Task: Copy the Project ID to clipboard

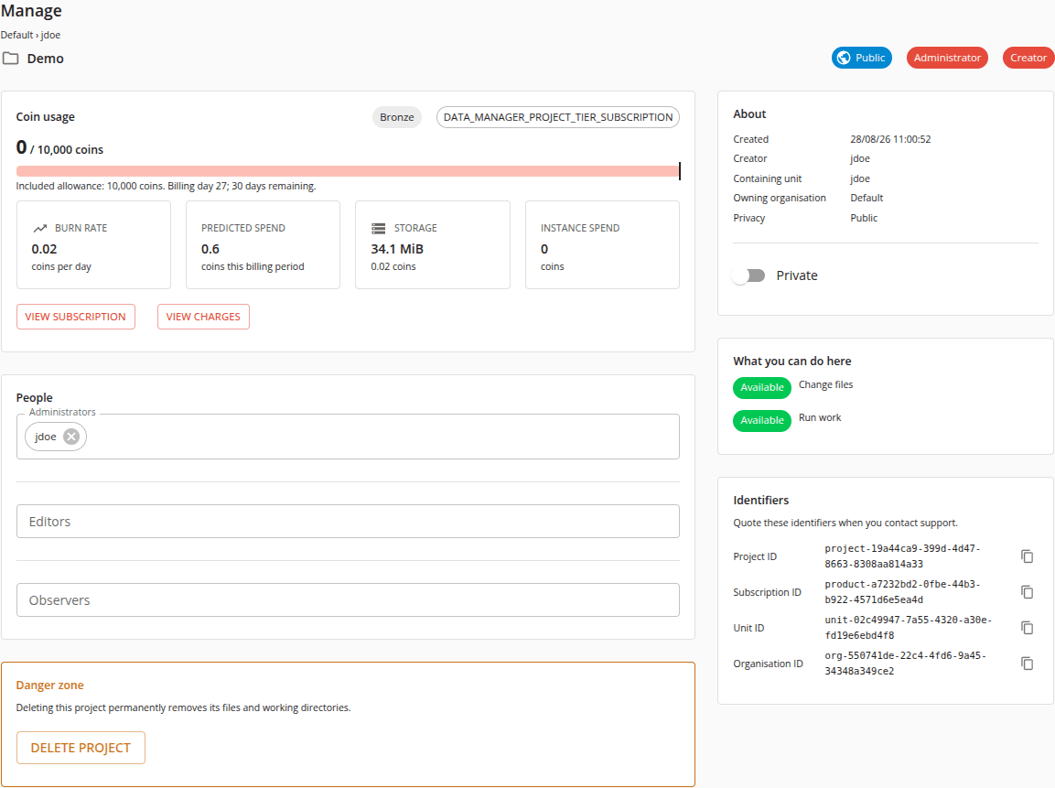Action: tap(1027, 556)
